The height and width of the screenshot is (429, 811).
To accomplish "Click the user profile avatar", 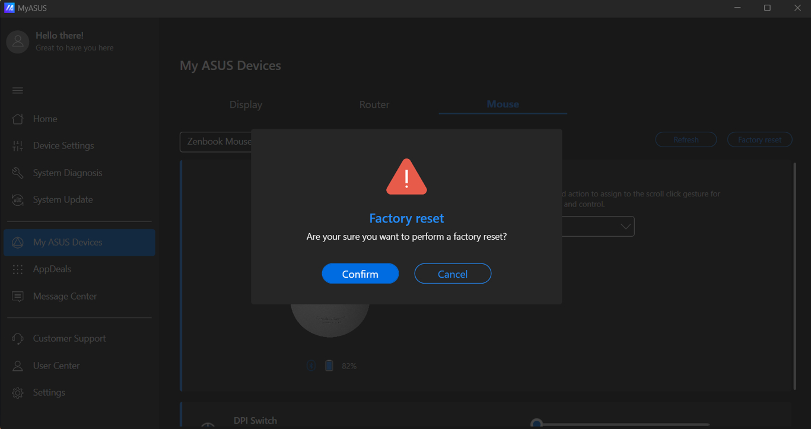I will click(x=18, y=42).
